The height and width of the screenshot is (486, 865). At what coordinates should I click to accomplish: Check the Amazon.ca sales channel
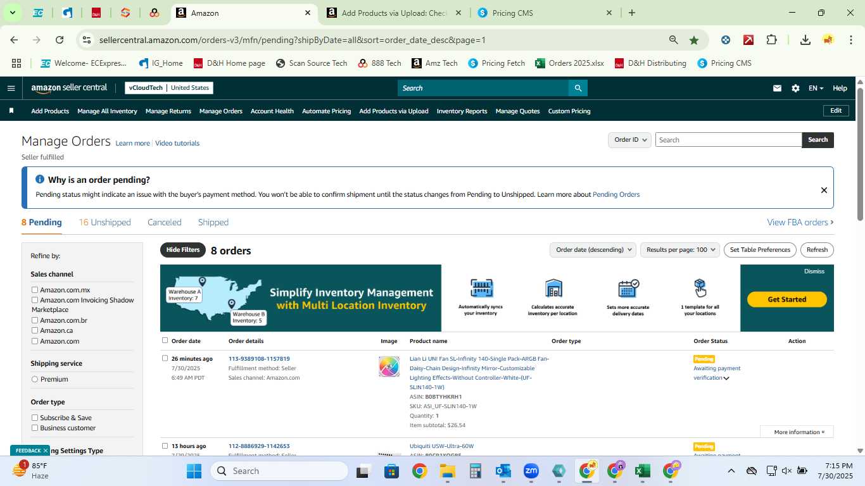coord(35,330)
